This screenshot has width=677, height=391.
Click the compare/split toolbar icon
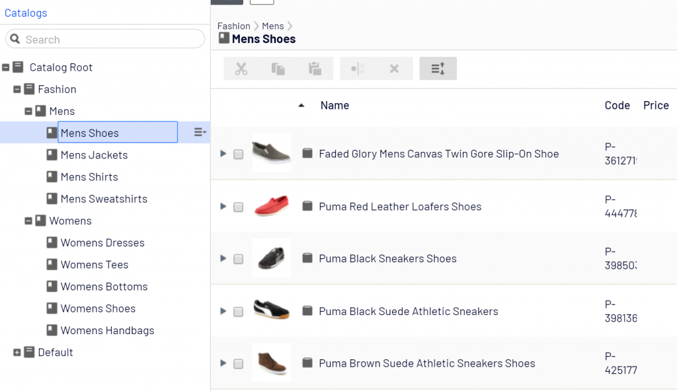click(358, 69)
